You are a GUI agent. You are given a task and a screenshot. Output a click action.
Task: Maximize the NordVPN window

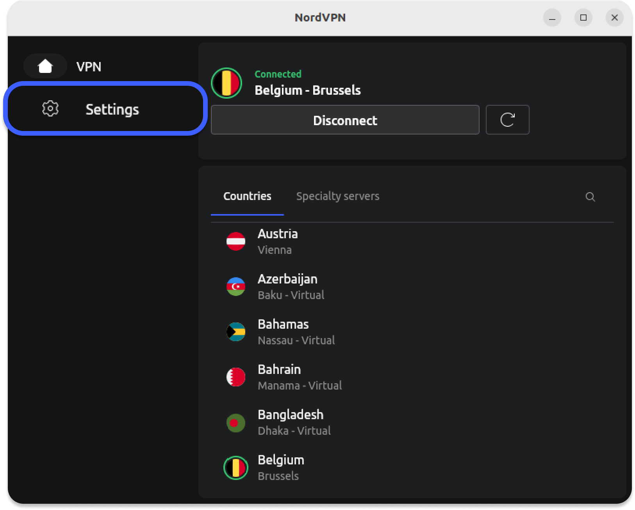coord(583,18)
